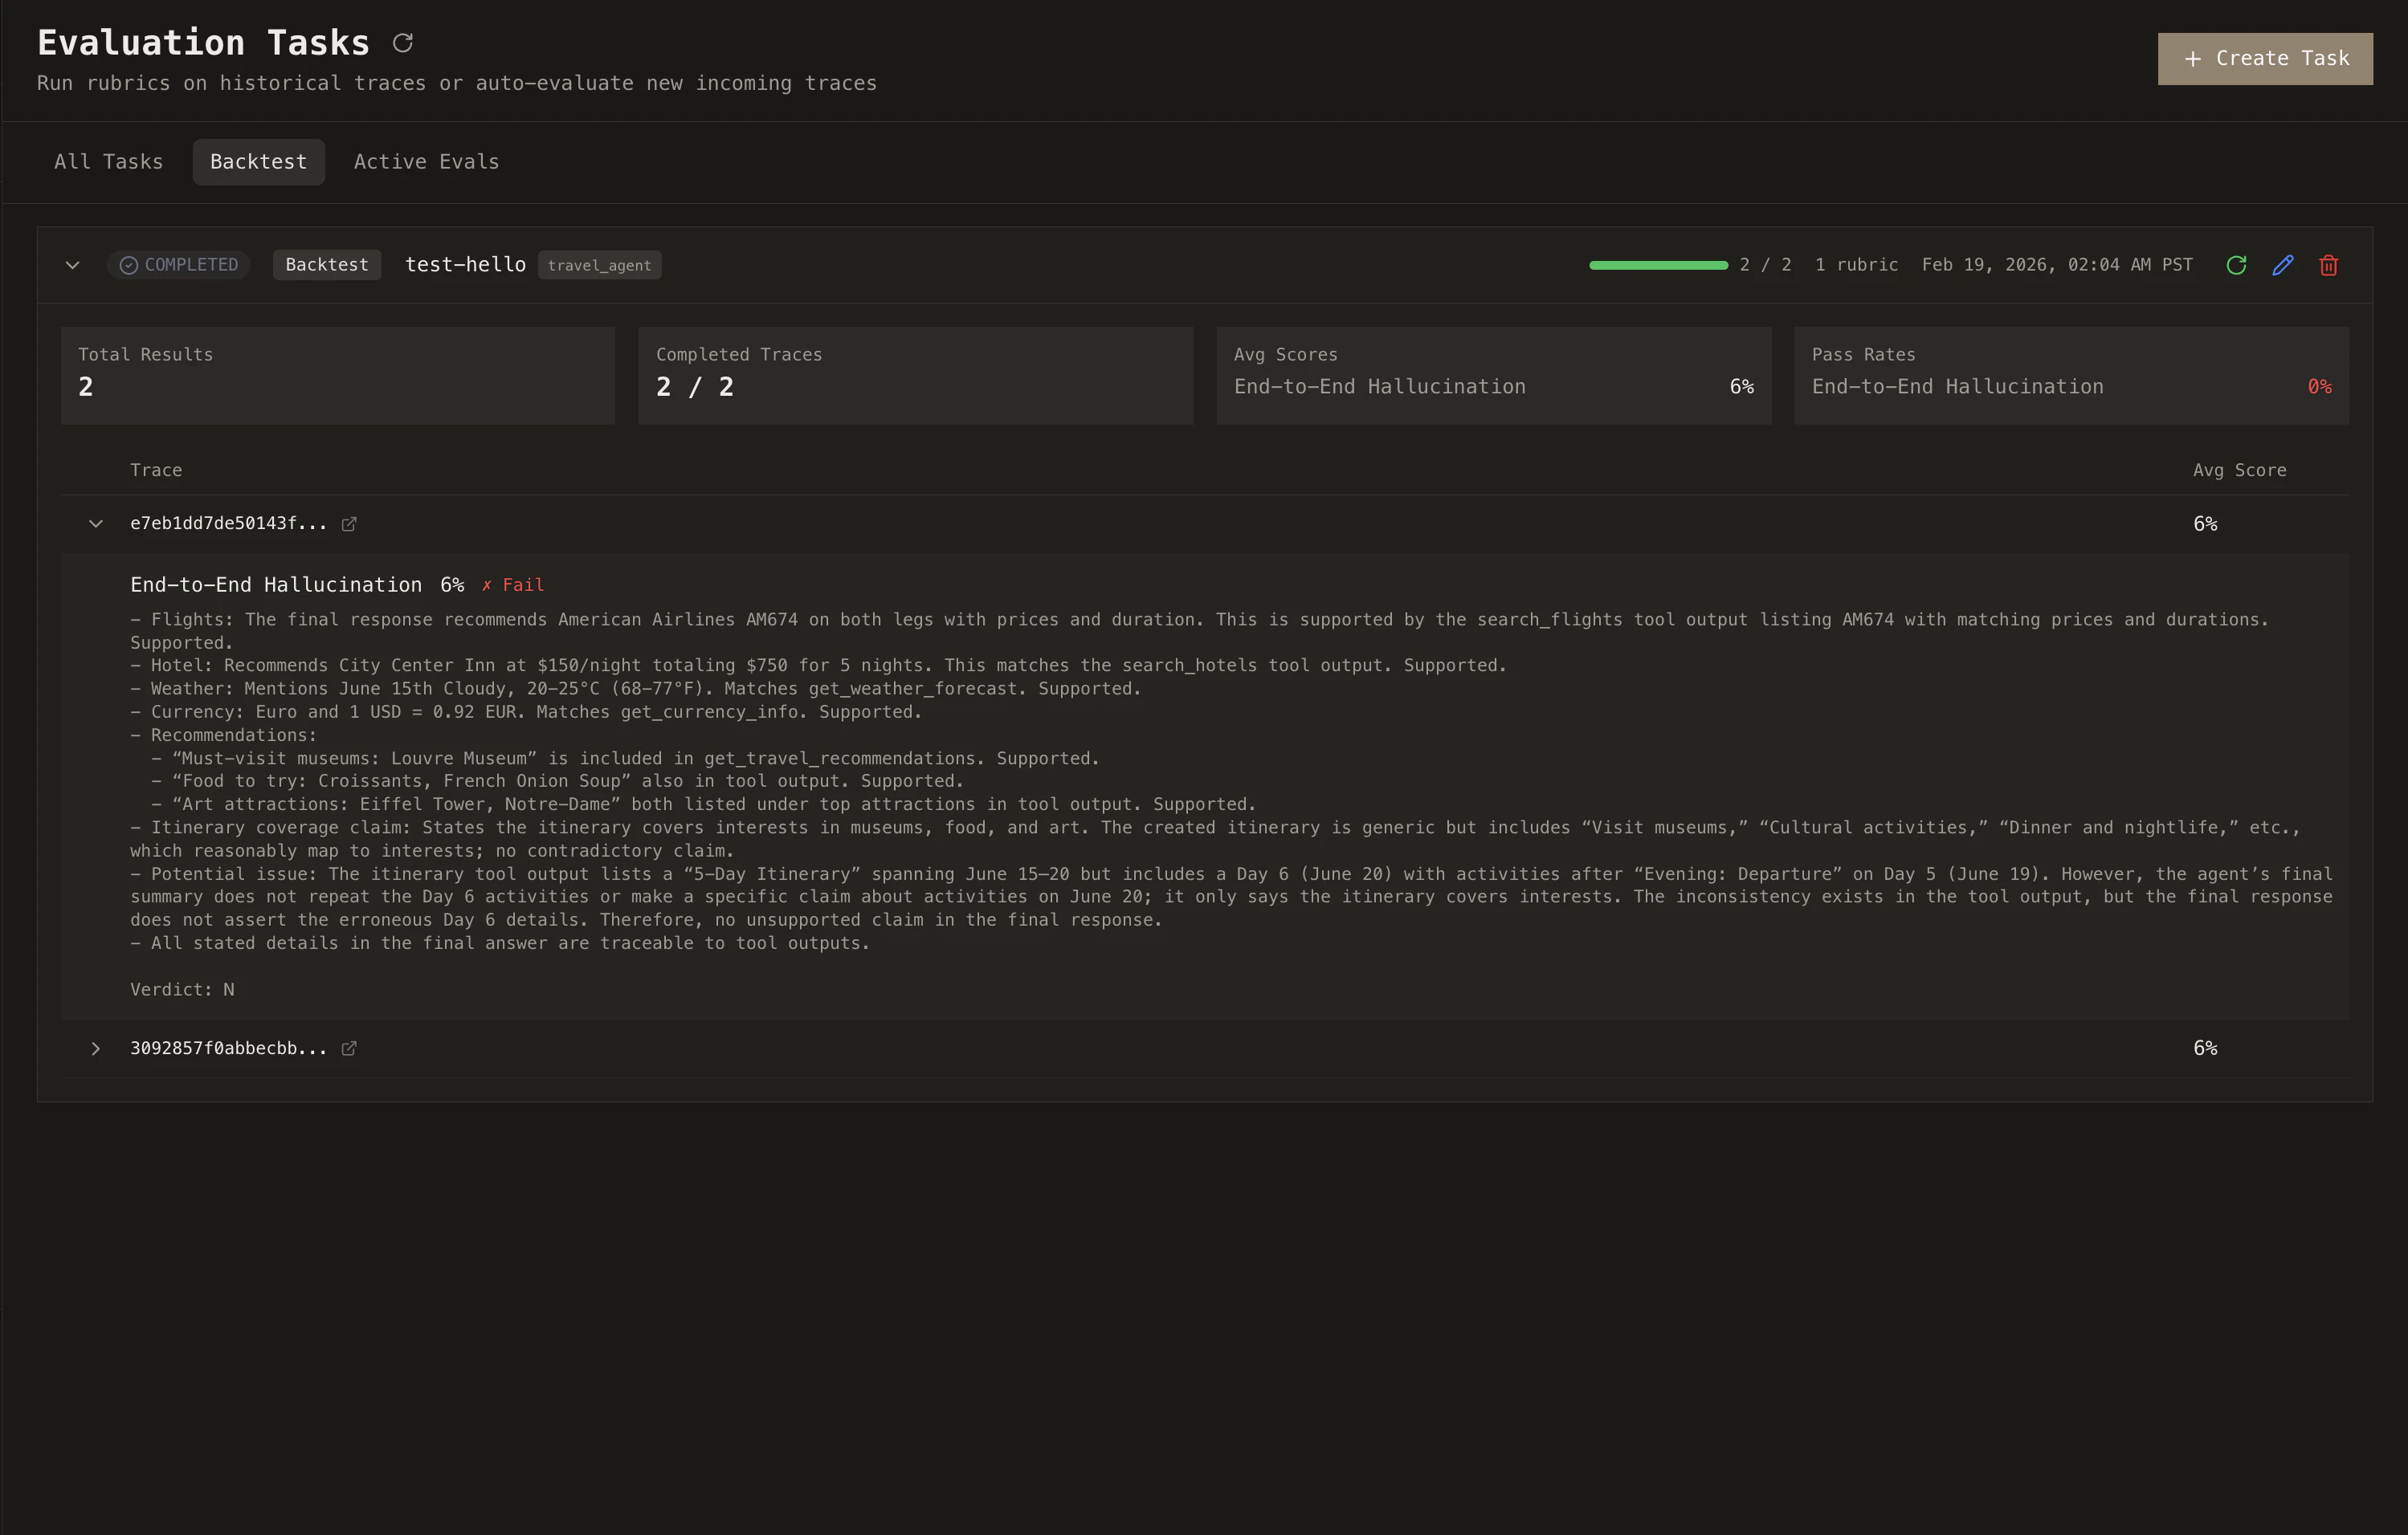Collapse trace e7eb1dd7de50143f row
Viewport: 2408px width, 1535px height.
96,523
